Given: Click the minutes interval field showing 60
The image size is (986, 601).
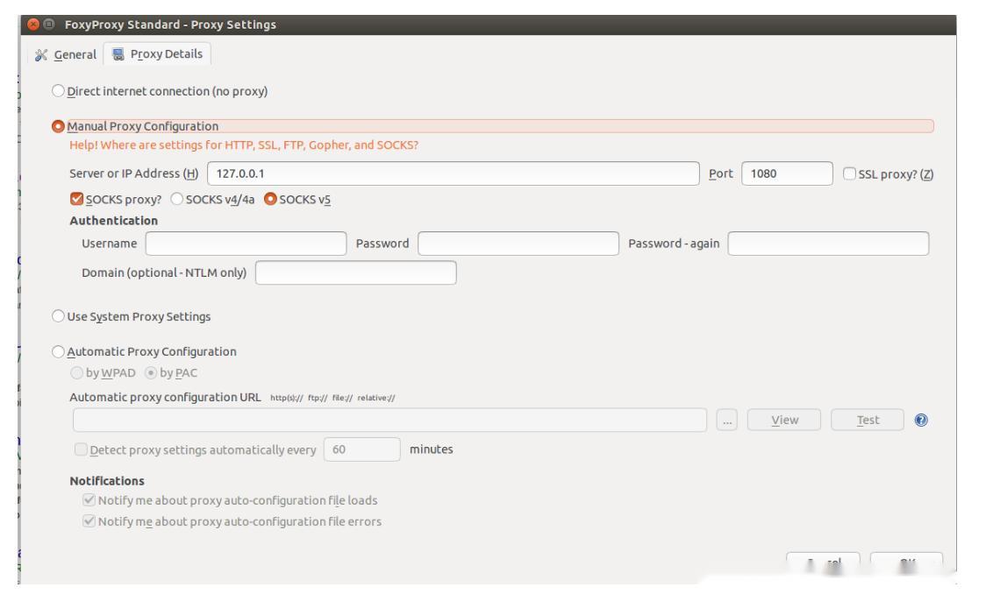Looking at the screenshot, I should pos(362,449).
